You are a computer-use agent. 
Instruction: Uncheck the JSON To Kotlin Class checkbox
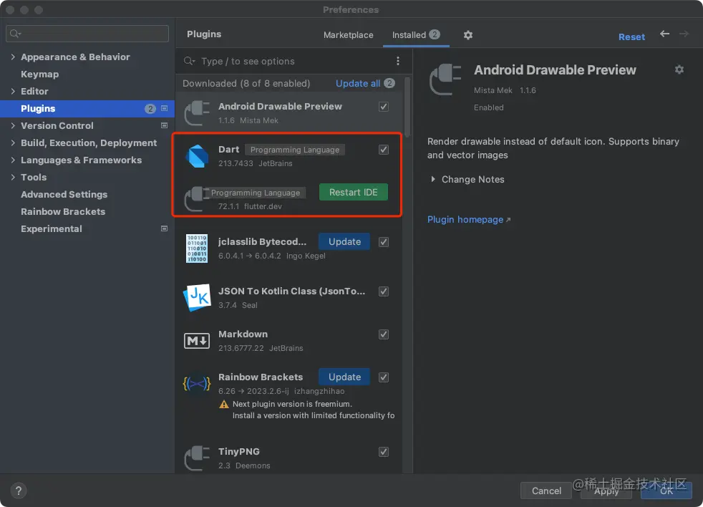(383, 291)
